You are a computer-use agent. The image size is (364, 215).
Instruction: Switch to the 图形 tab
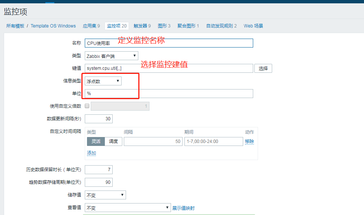pyautogui.click(x=164, y=26)
